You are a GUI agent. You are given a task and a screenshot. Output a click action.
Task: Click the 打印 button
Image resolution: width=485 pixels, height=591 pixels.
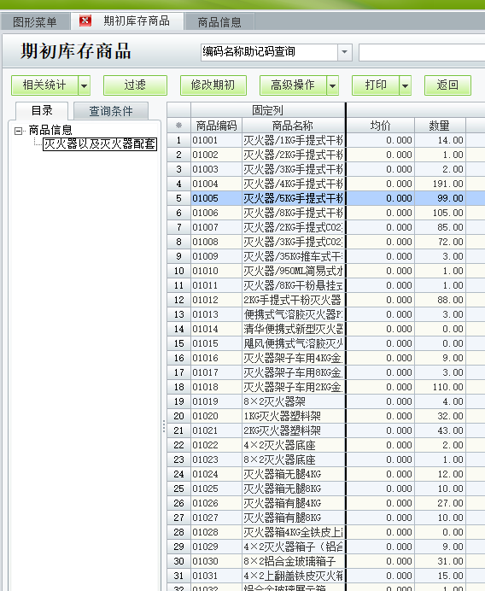(x=376, y=85)
